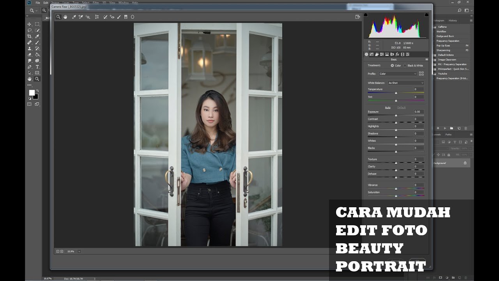Pick the Adjustment Brush in Camera Raw
This screenshot has height=281, width=499.
[119, 17]
